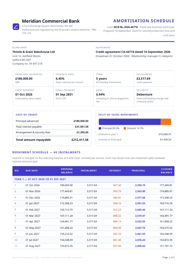187x265 pixels.
Task: Click 'Interest in year 1' value £10,688.91
Action: [x=165, y=134]
